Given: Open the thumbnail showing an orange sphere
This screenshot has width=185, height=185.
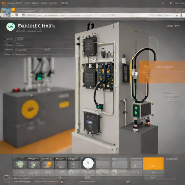Looking at the screenshot, I should click(x=47, y=163).
